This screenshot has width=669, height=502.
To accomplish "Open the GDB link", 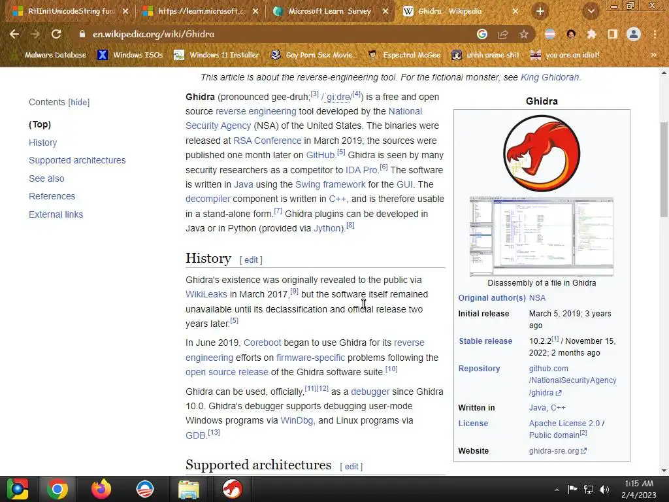I will (x=196, y=435).
